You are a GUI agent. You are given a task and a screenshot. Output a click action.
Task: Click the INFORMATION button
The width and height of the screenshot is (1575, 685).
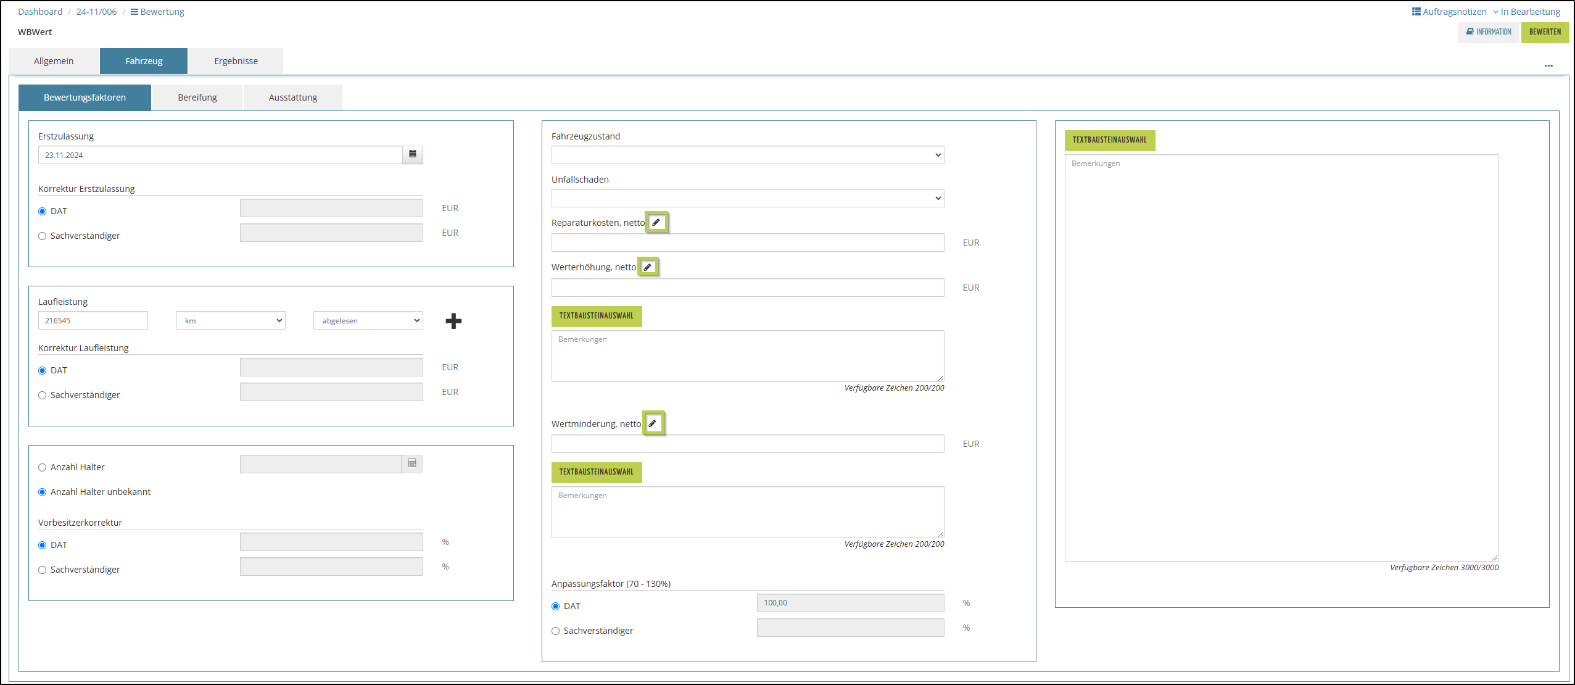pyautogui.click(x=1489, y=32)
